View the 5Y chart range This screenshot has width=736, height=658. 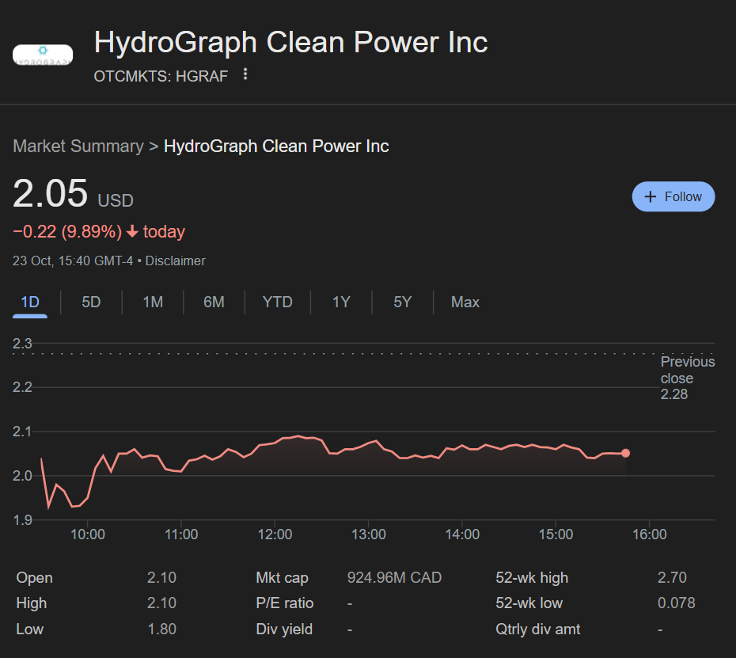(x=402, y=302)
